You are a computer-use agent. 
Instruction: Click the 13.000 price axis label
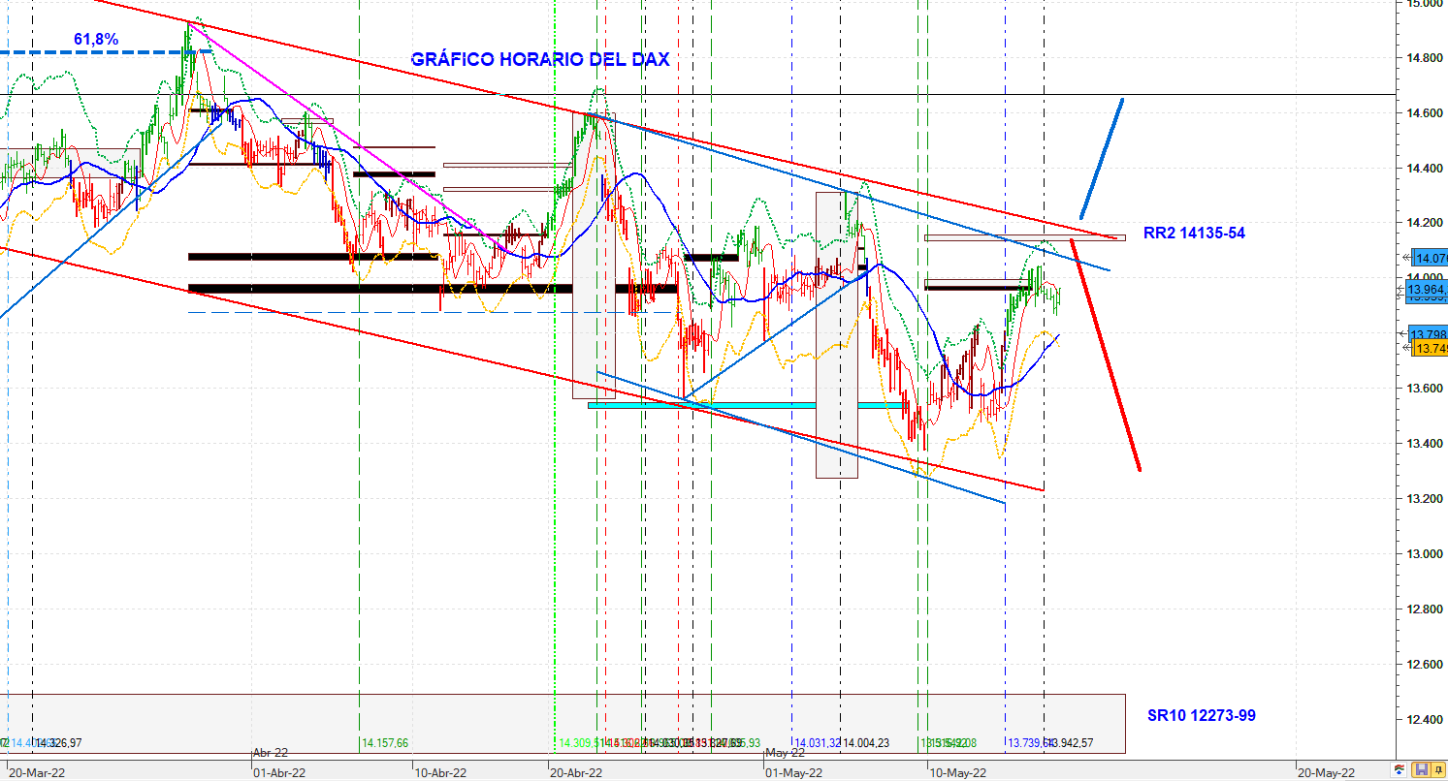[1427, 554]
